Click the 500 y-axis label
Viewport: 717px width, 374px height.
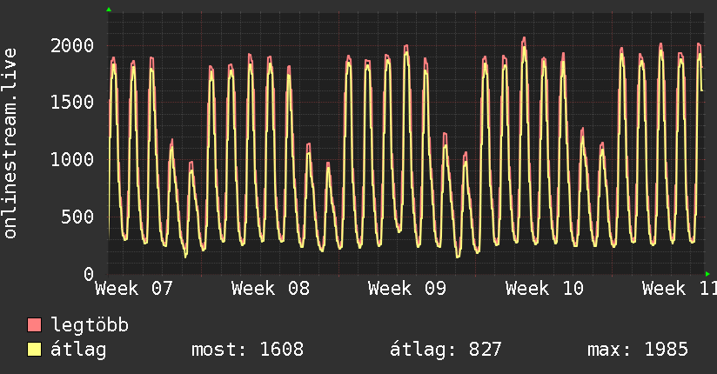point(77,217)
